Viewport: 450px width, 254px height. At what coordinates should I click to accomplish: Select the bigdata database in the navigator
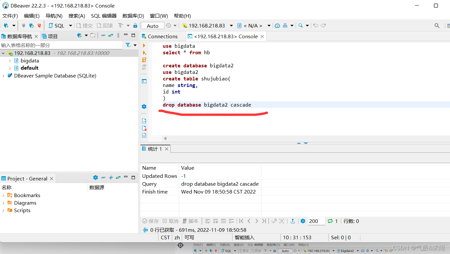(x=29, y=60)
